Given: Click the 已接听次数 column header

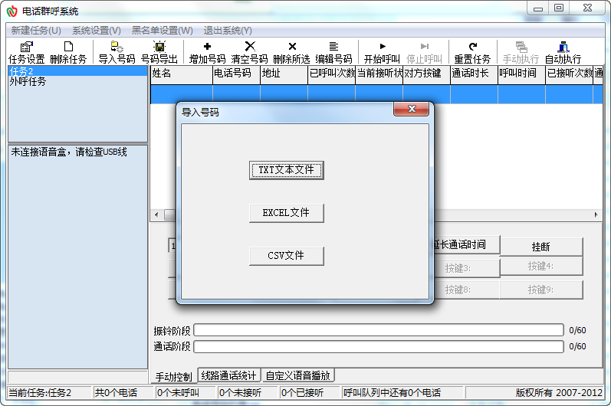Looking at the screenshot, I should (x=569, y=74).
